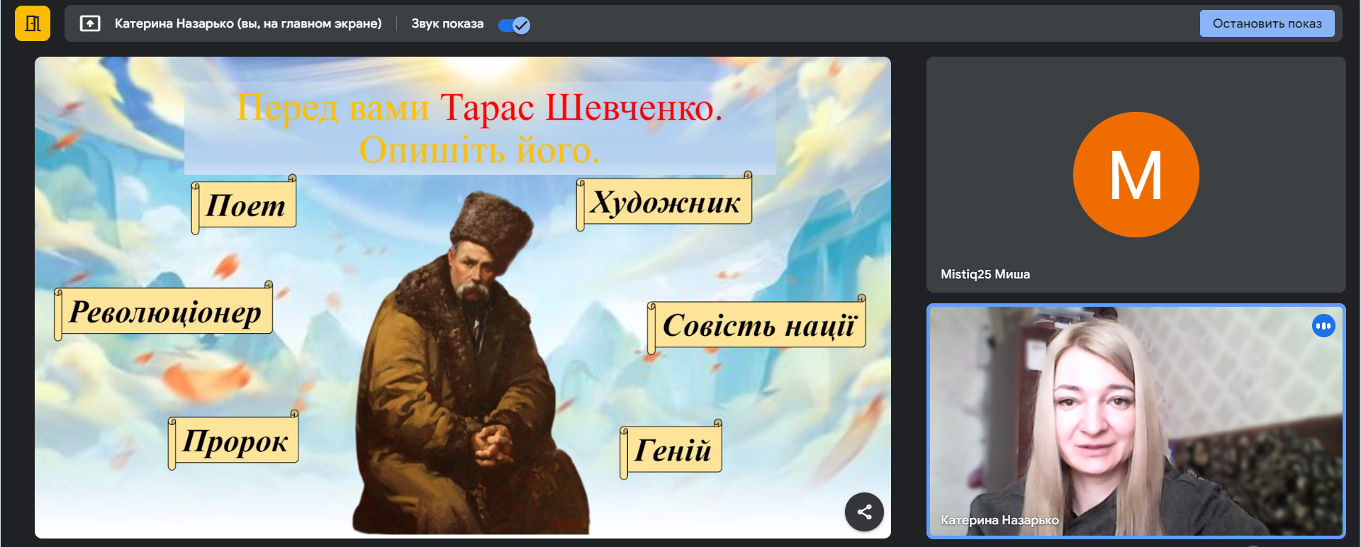Click the slide title 'Перед вами Тарас Шевченко'
Viewport: 1361px width, 547px height.
coord(479,108)
